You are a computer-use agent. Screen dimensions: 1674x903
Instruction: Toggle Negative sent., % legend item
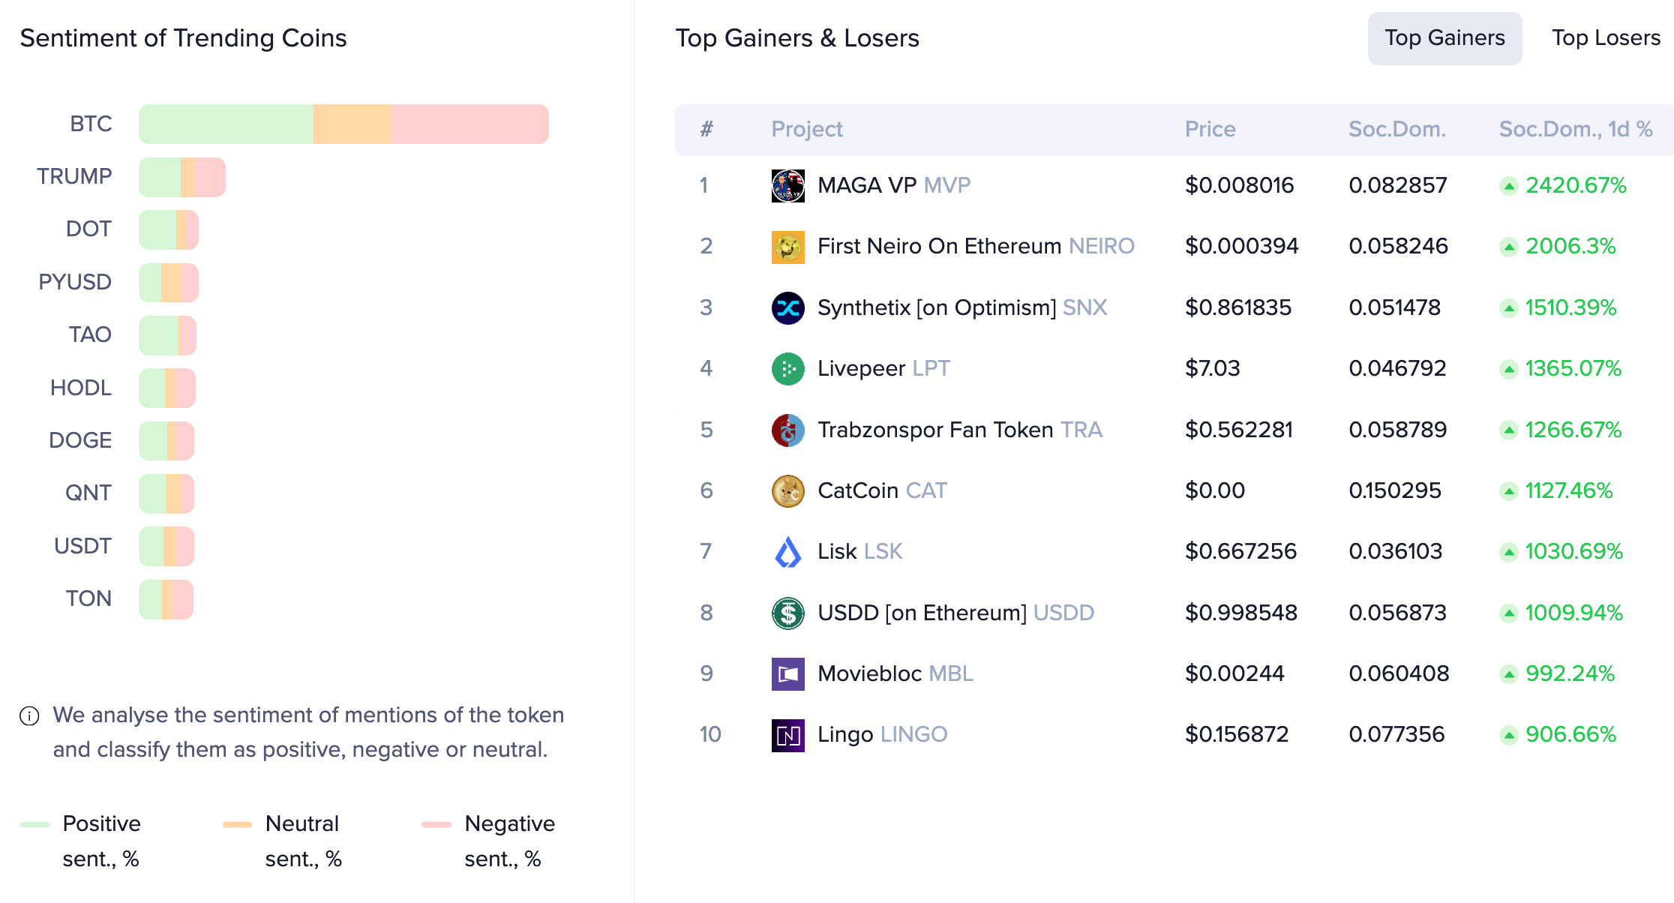coord(489,841)
